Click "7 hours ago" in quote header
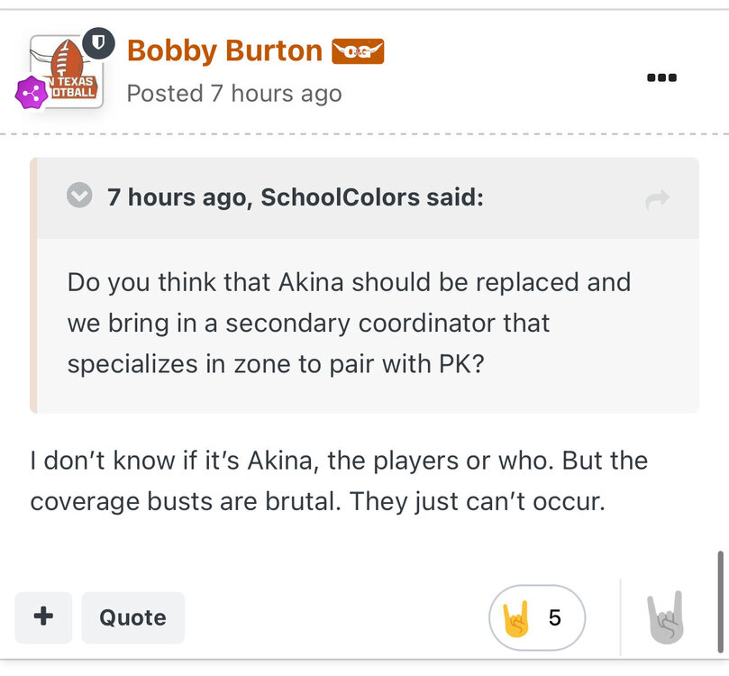Viewport: 729px width, 676px height. pos(176,196)
